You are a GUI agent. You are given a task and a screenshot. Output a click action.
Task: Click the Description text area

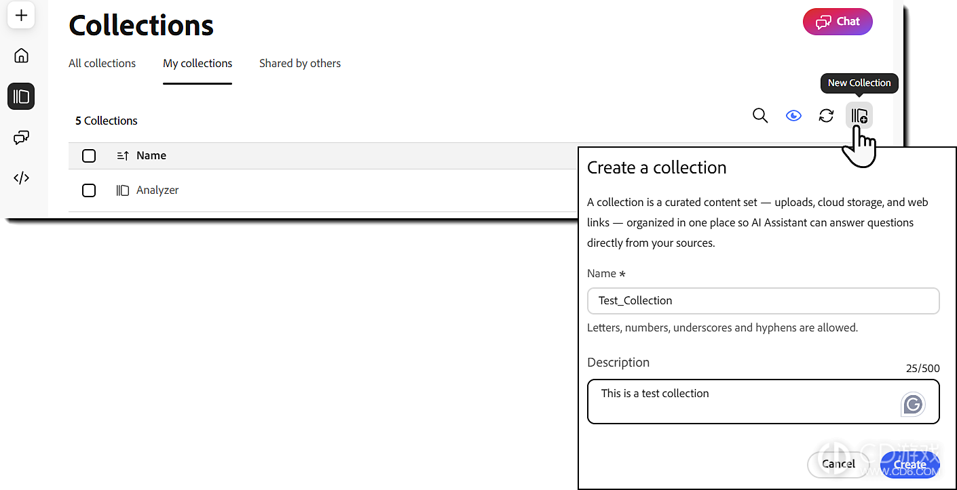[x=763, y=402]
